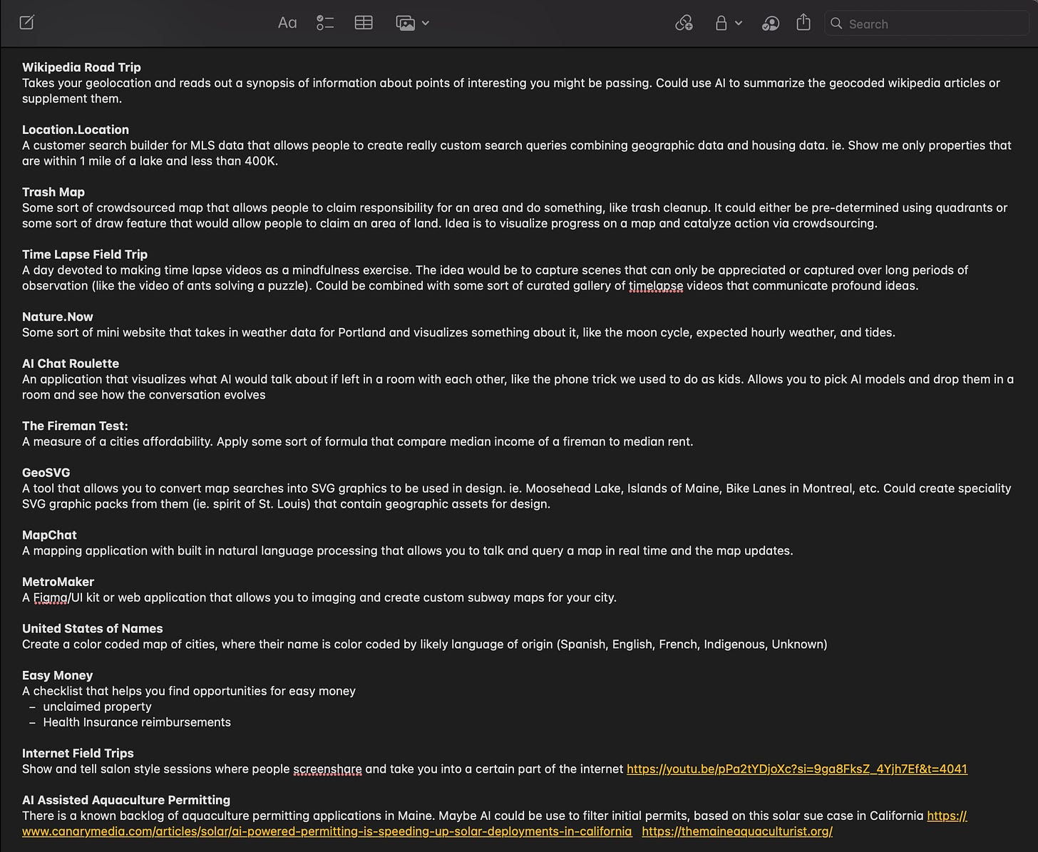
Task: Click the add link icon in the toolbar
Action: (684, 23)
